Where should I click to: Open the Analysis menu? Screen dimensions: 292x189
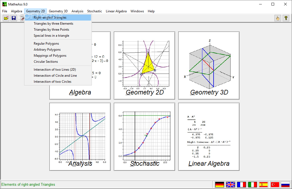(x=78, y=11)
